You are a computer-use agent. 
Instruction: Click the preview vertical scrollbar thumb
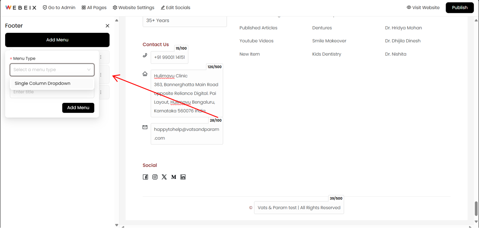[476, 208]
